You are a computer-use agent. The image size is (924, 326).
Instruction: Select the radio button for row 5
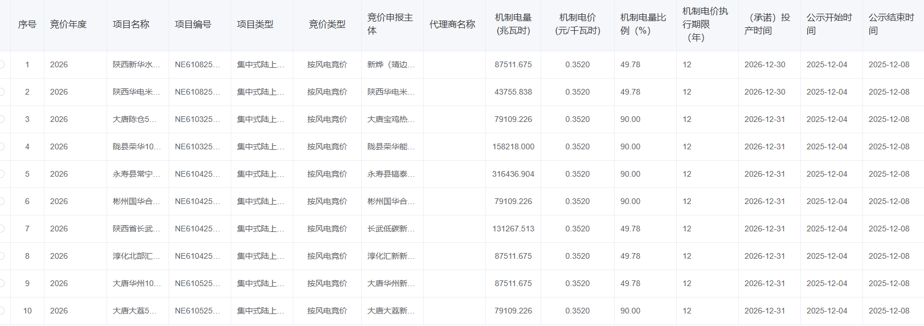click(2, 174)
